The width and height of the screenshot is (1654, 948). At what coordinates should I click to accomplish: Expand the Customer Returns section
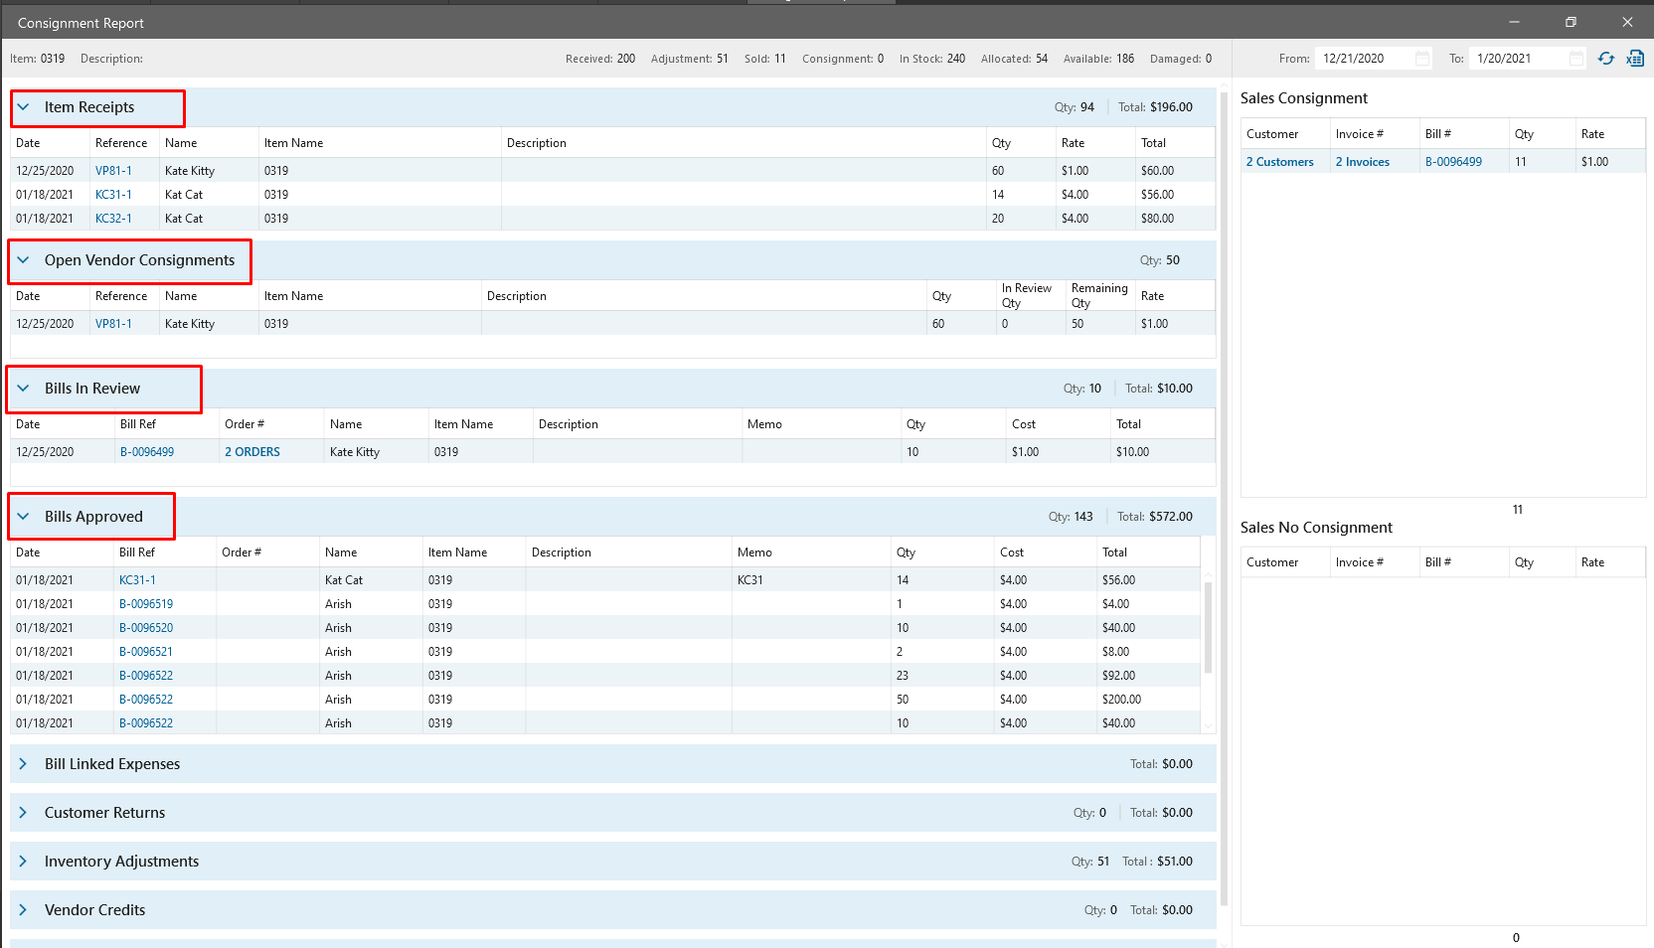pyautogui.click(x=24, y=813)
